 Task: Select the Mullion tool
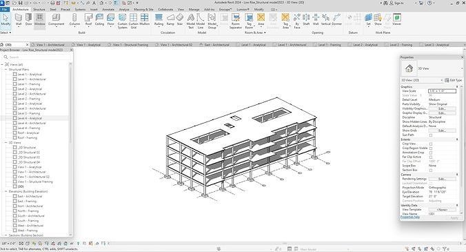click(x=145, y=19)
